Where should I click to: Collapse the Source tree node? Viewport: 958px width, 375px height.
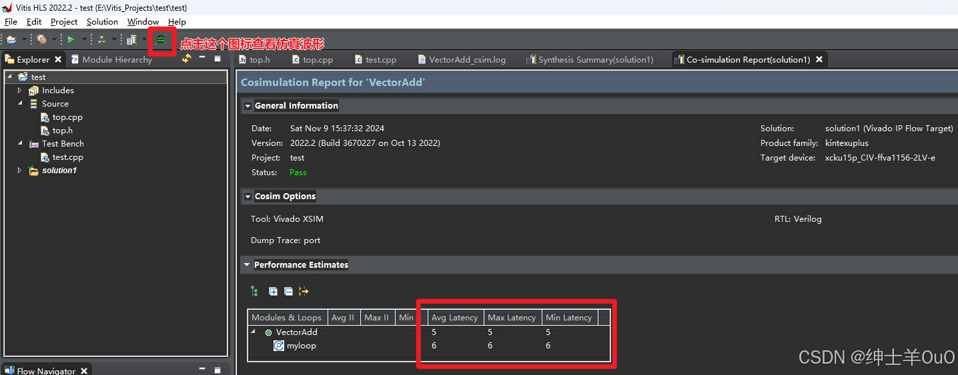point(20,103)
